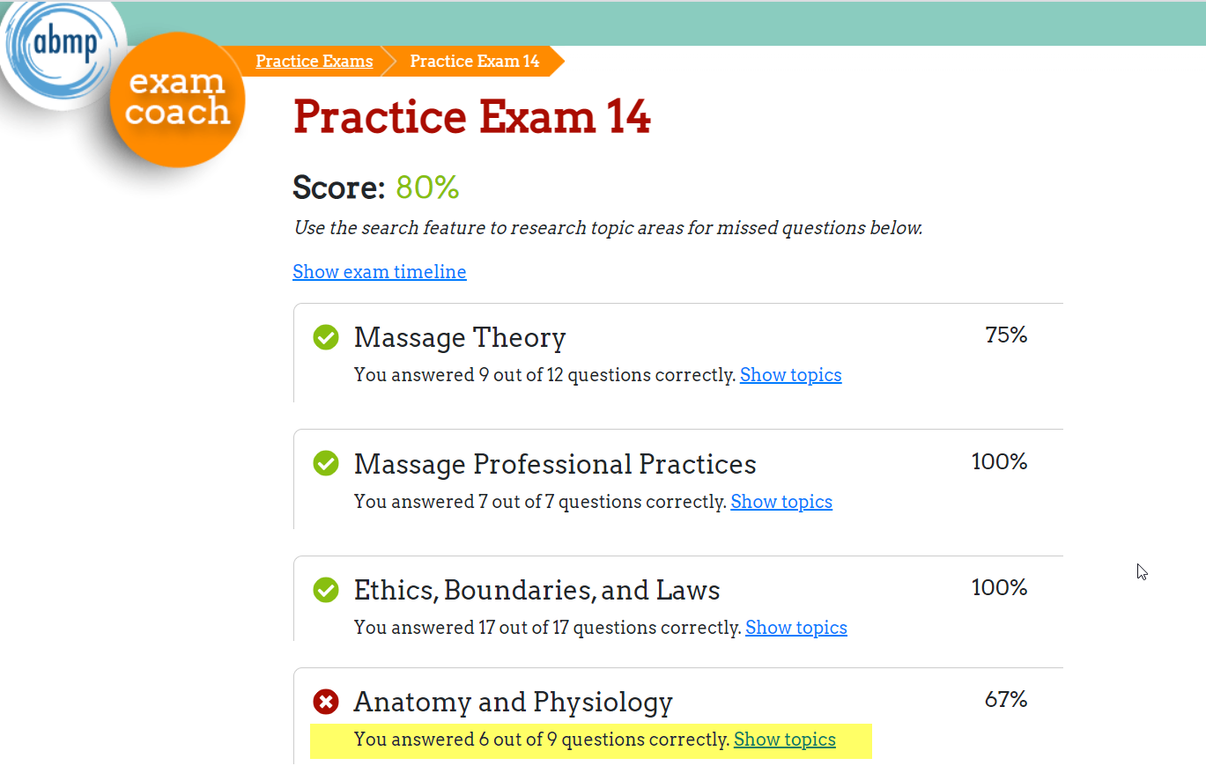Click the 67% Anatomy and Physiology percentage
This screenshot has width=1206, height=773.
(1006, 700)
